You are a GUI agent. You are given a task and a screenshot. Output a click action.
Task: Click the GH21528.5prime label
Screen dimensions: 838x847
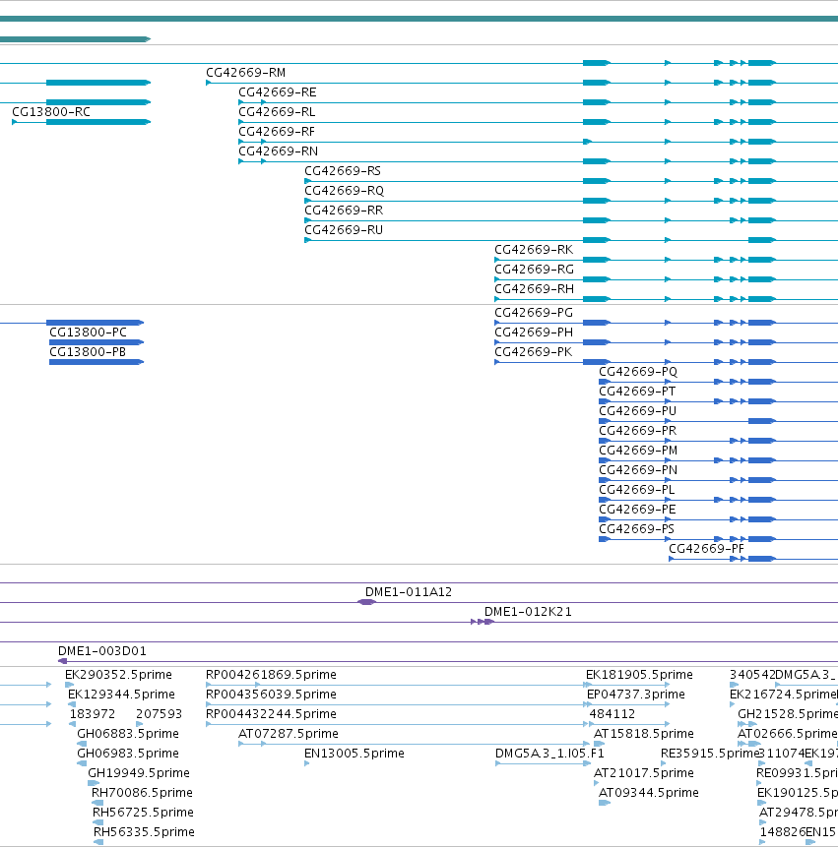[x=788, y=714]
